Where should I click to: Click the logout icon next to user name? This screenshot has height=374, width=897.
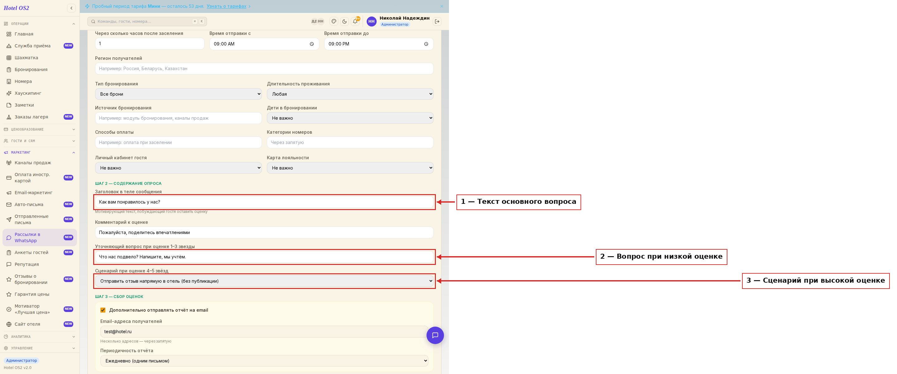437,21
